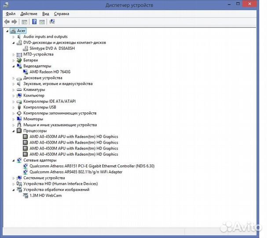267x238 pixels.
Task: Close the Диспетчер устройств window
Action: (x=250, y=4)
